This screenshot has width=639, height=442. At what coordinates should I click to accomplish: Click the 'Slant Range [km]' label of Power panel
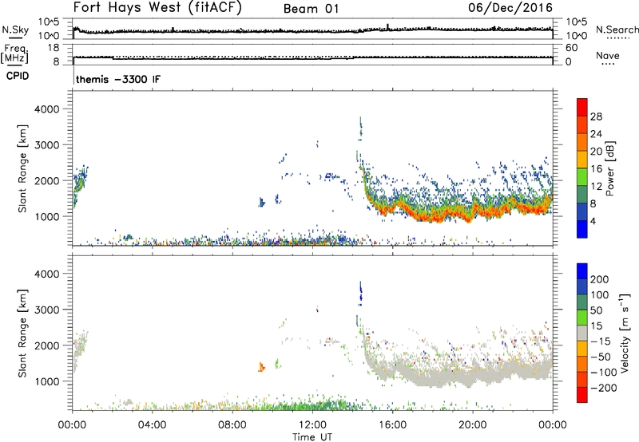22,169
